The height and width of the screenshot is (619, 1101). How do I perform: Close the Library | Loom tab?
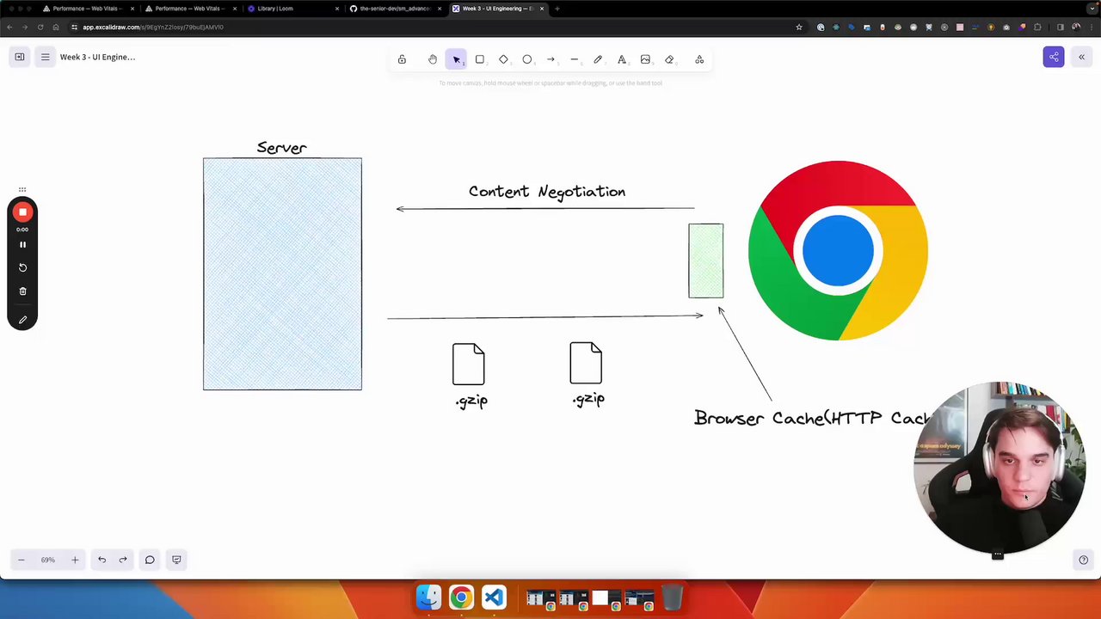pyautogui.click(x=337, y=9)
